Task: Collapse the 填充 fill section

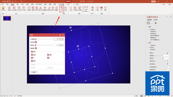Action: (x=148, y=27)
